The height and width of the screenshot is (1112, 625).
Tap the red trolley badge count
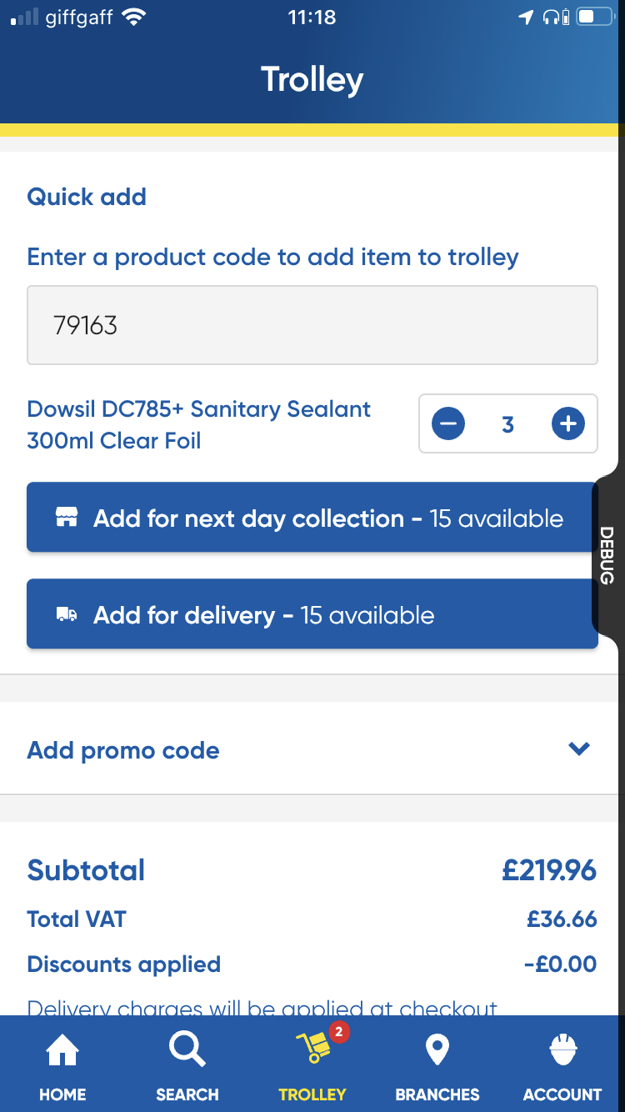point(338,1033)
